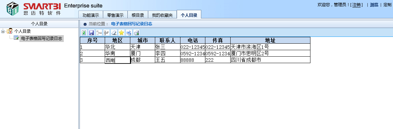This screenshot has width=393, height=129.
Task: Collapse the 个人目录 tree node
Action: pos(3,31)
